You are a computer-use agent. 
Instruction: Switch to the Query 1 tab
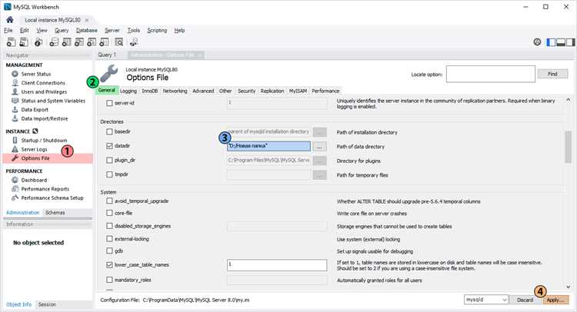click(107, 55)
